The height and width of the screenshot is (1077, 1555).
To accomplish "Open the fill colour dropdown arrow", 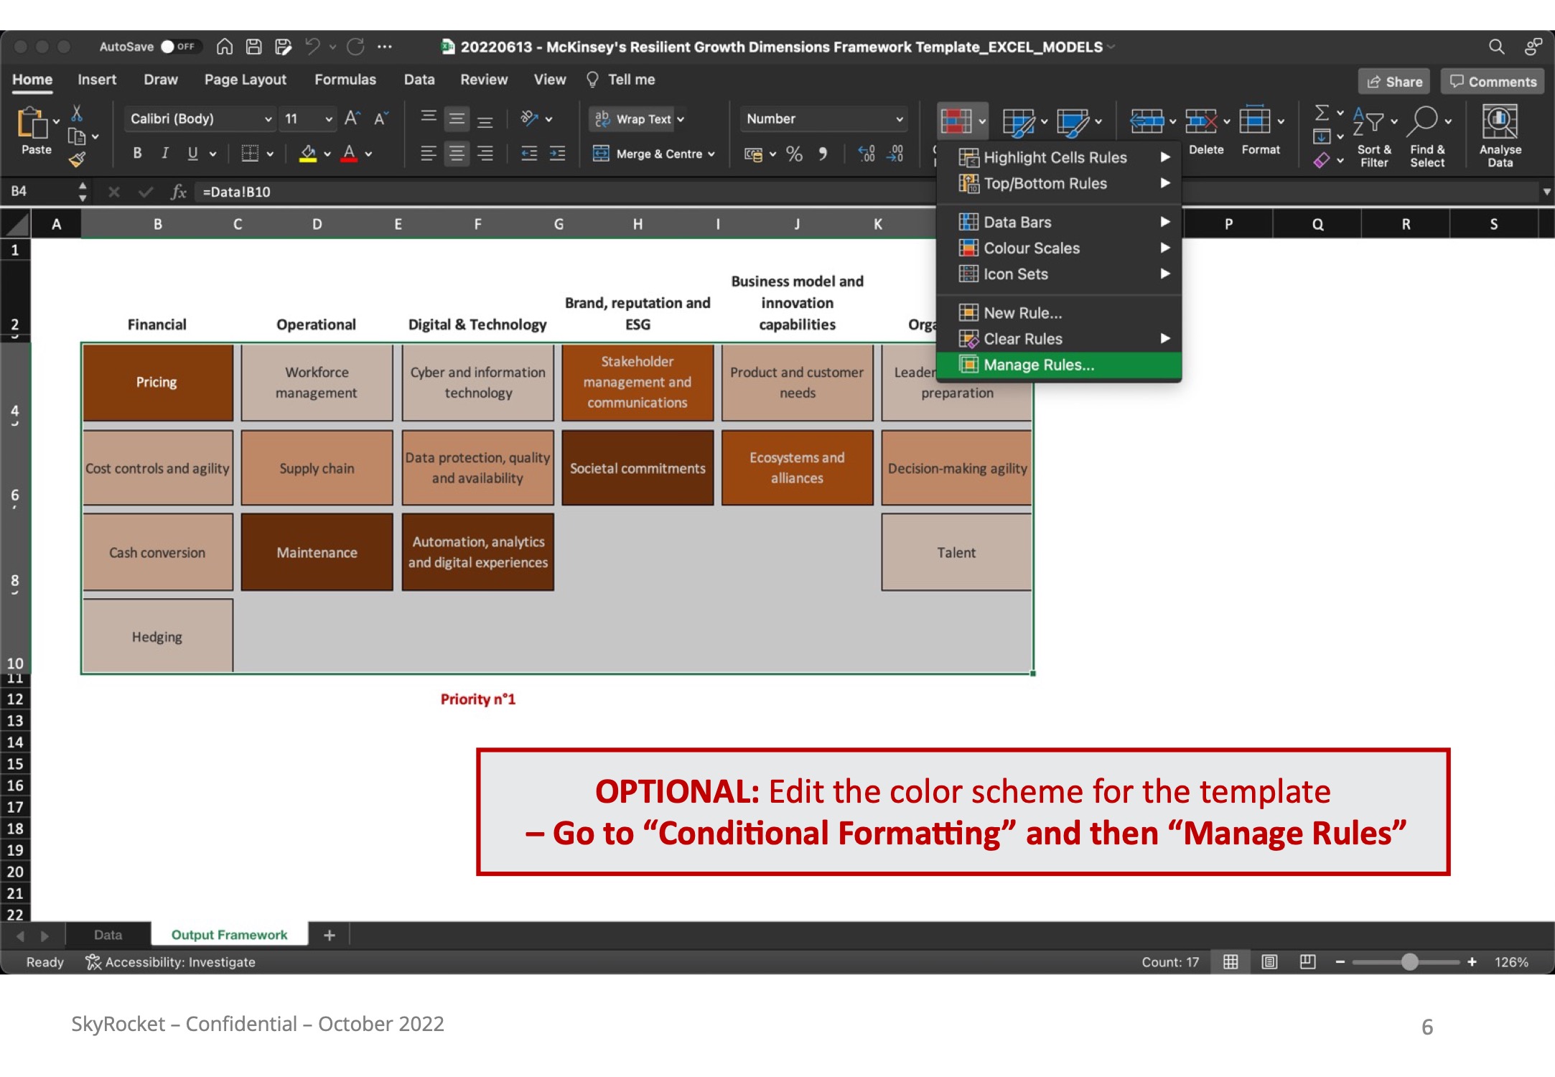I will [x=327, y=154].
